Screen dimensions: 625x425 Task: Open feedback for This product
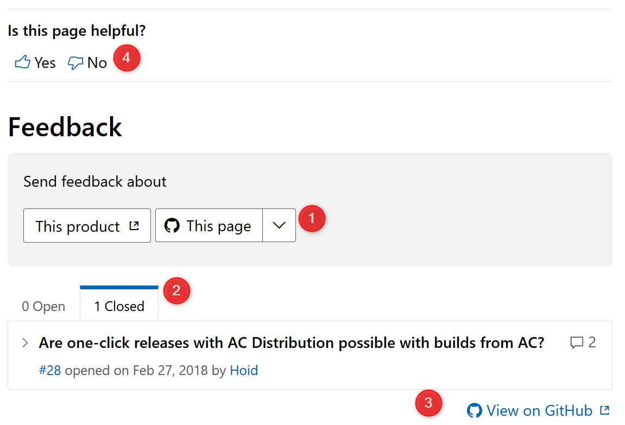coord(87,225)
